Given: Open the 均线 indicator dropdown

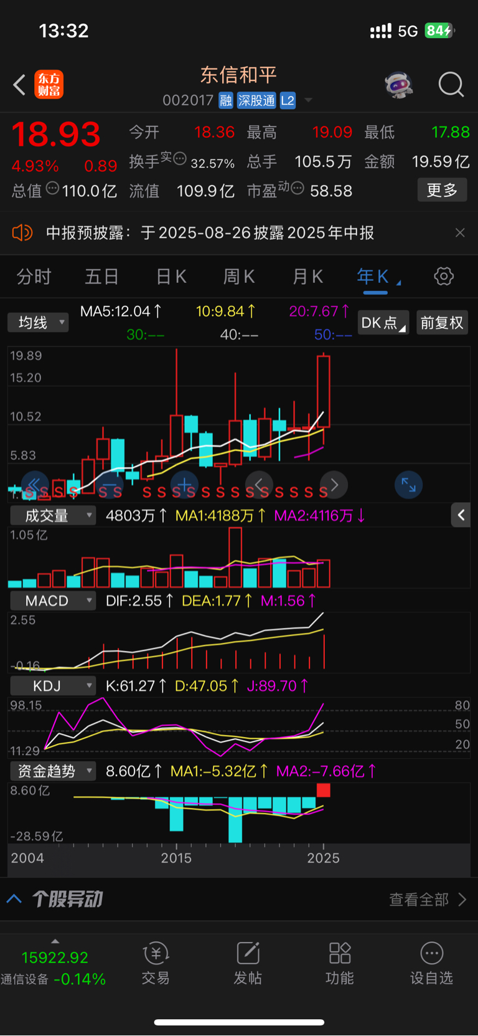Looking at the screenshot, I should pos(38,323).
